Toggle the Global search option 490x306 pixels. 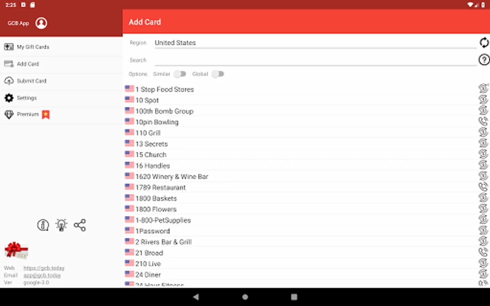[x=218, y=74]
